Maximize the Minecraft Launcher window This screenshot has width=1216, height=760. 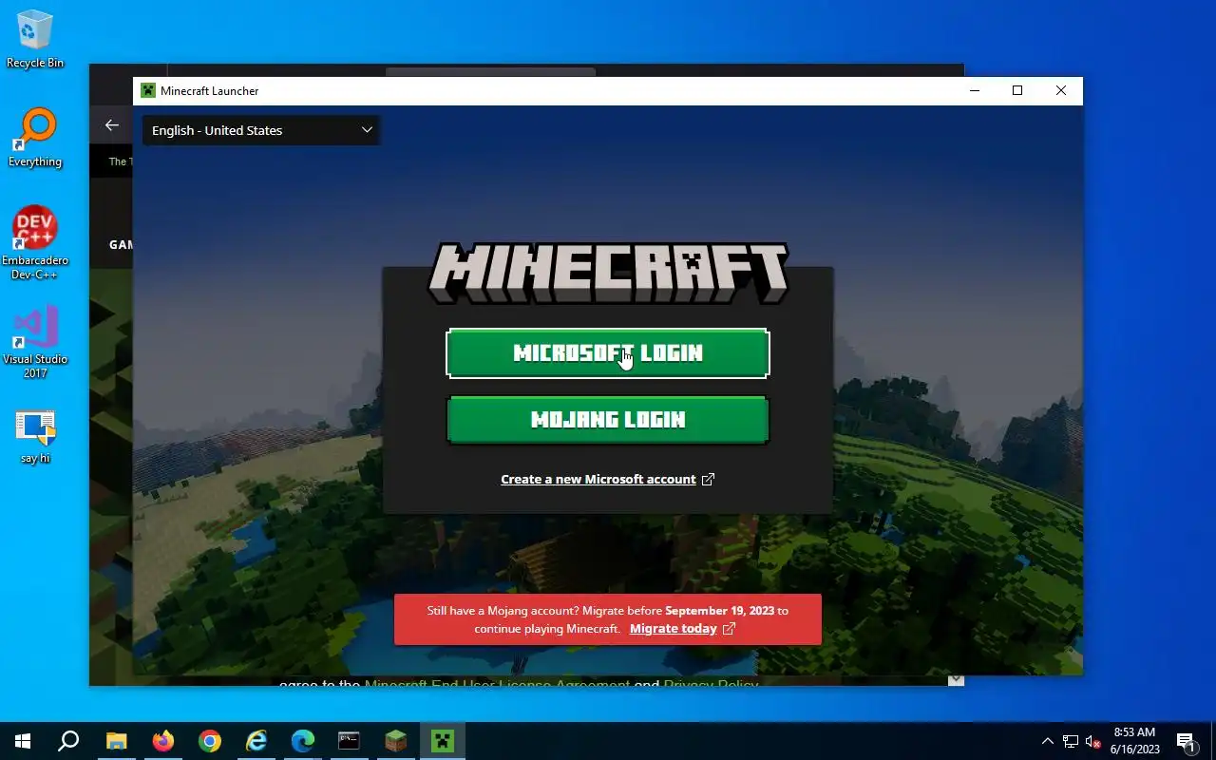(1017, 91)
